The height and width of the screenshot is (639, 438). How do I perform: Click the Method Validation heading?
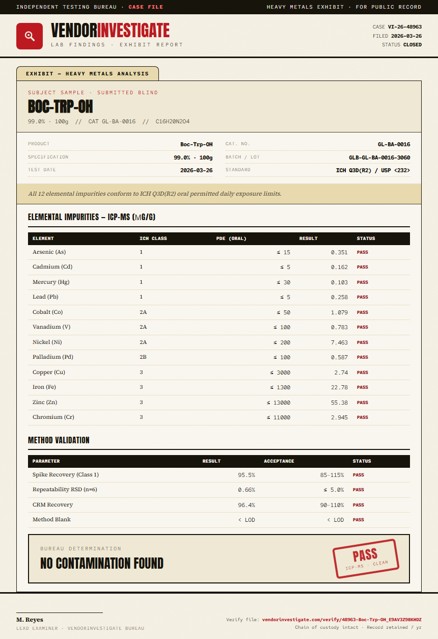[59, 440]
